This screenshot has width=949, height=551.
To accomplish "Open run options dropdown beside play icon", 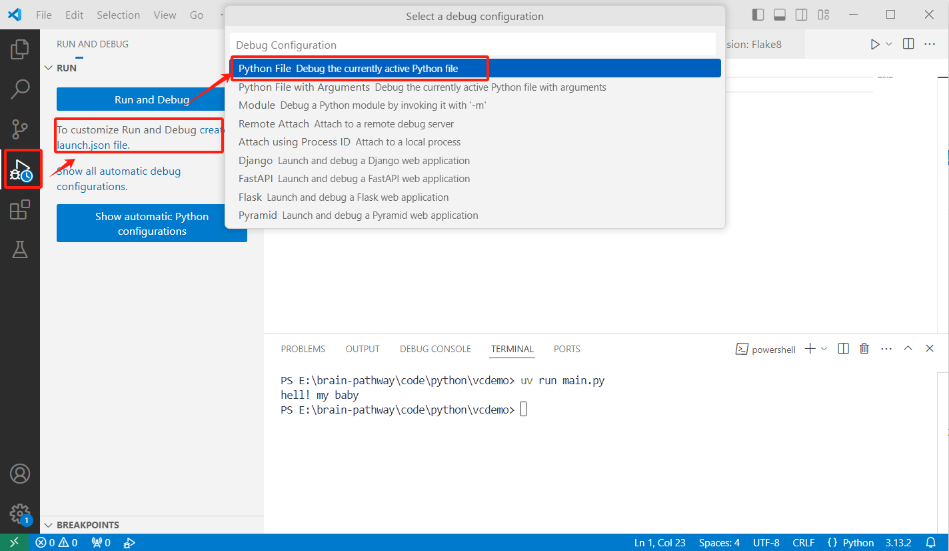I will (888, 44).
